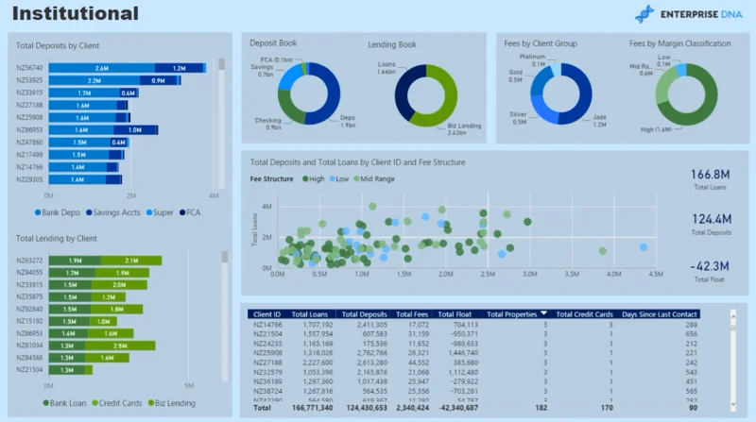Sort table by Total Properties arrow
This screenshot has width=756, height=422.
coord(544,313)
